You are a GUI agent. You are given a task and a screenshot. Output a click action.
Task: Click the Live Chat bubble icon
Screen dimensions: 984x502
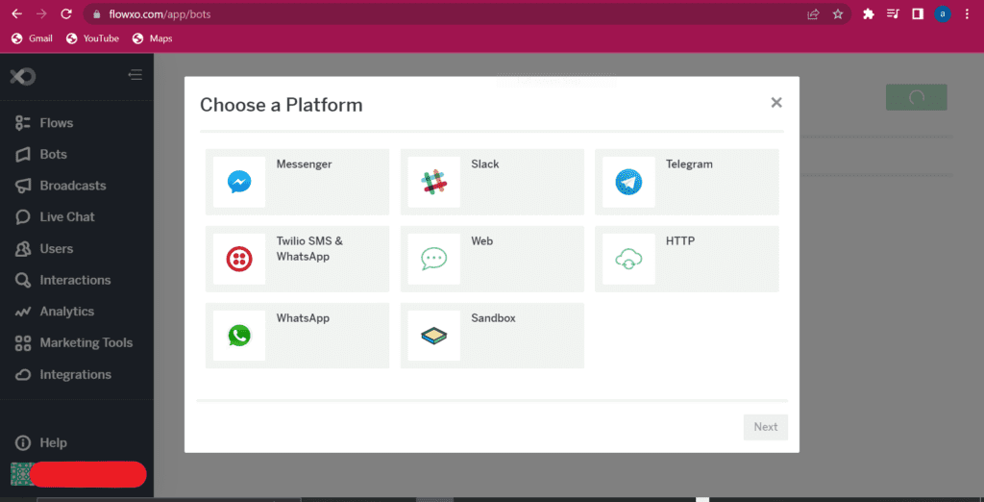(23, 217)
